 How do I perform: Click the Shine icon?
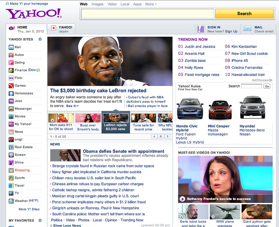[11, 163]
